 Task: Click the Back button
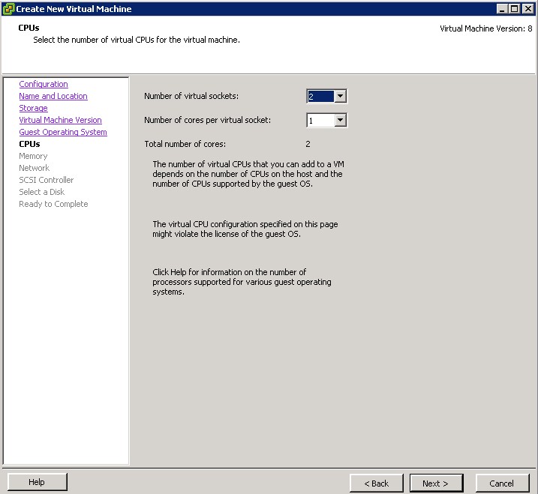tap(377, 484)
